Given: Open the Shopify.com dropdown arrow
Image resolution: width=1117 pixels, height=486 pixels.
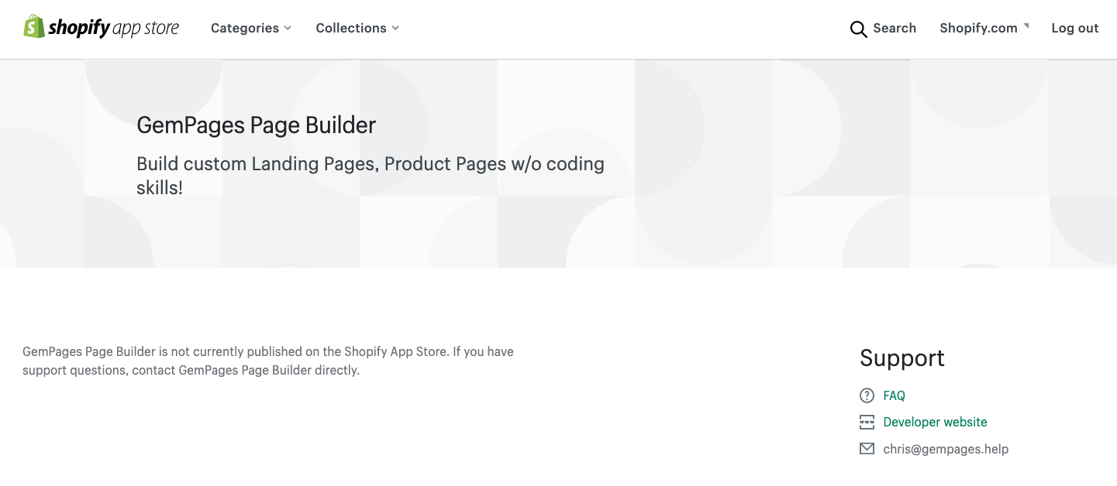Looking at the screenshot, I should point(1026,26).
